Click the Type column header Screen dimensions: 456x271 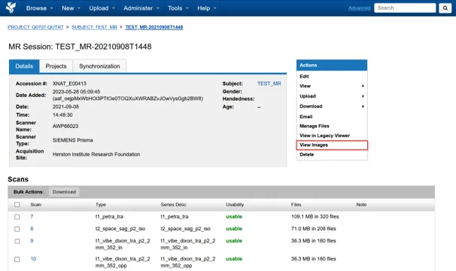101,205
